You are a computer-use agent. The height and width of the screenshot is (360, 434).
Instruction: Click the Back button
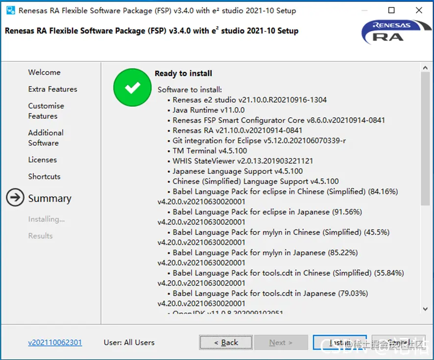[x=226, y=342]
